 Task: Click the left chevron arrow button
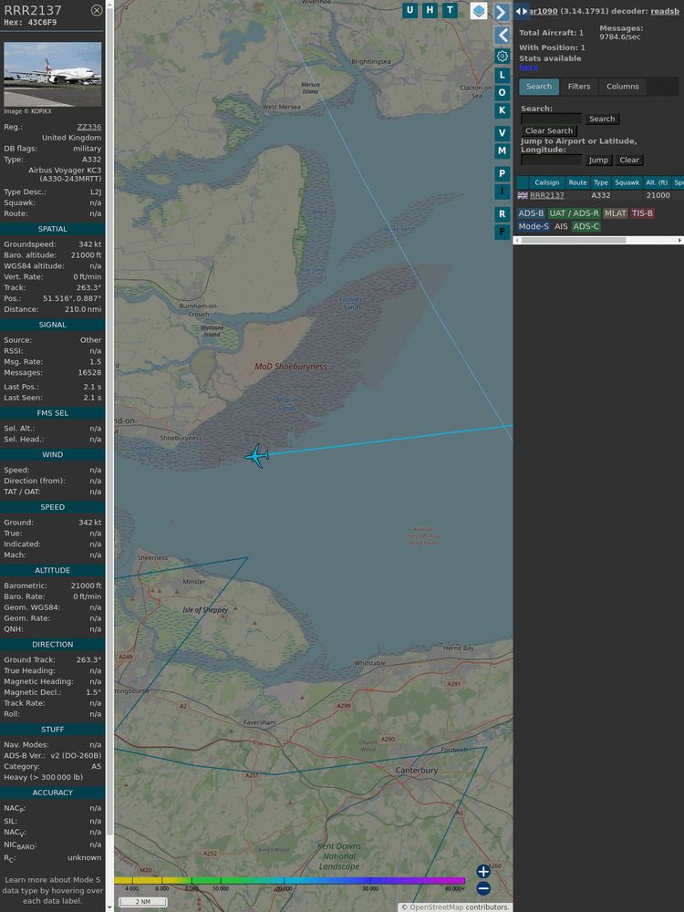pyautogui.click(x=503, y=36)
